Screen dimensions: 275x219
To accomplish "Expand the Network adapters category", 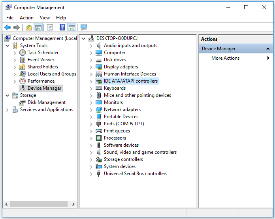I will [x=91, y=109].
